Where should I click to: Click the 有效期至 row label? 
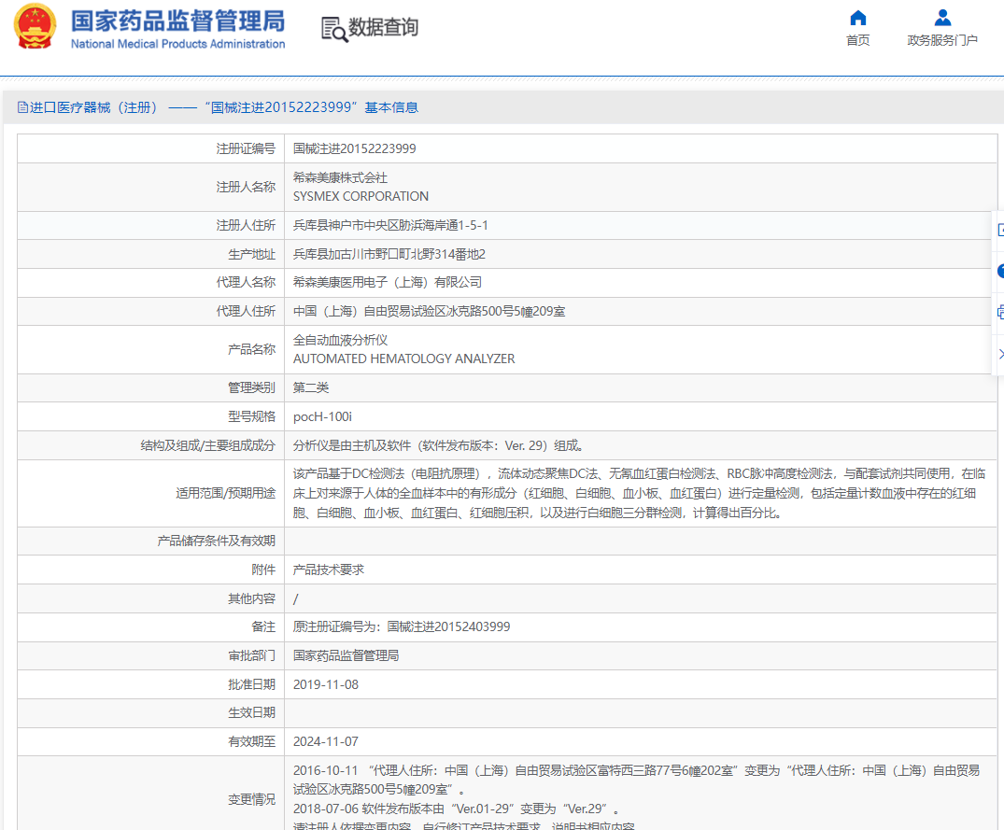(x=251, y=741)
